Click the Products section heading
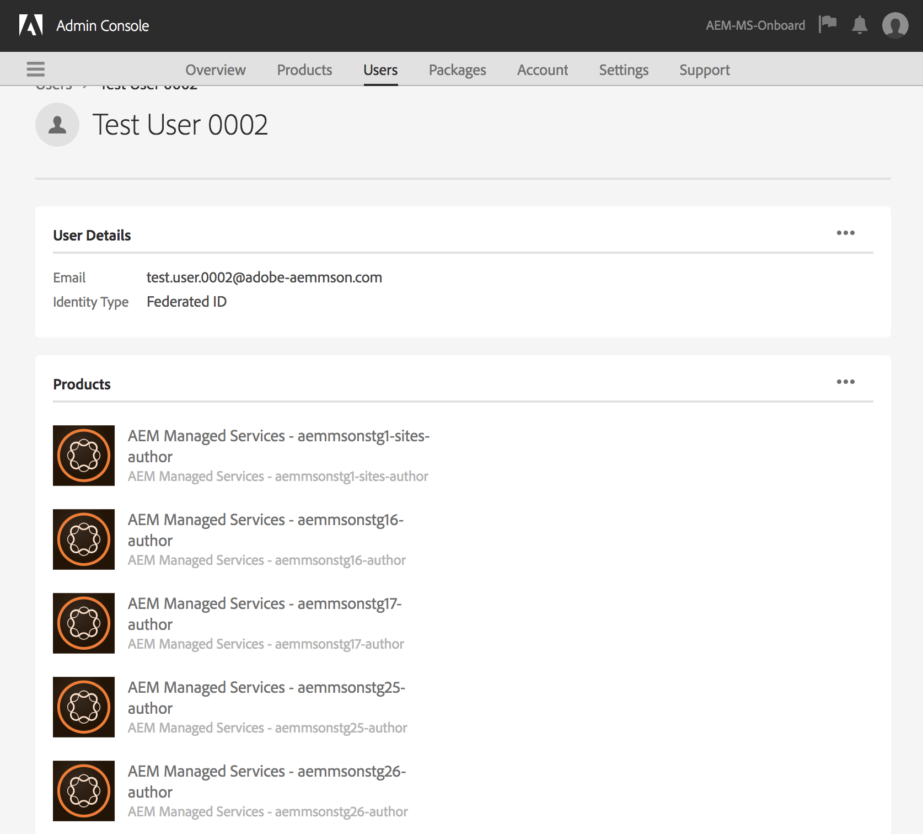923x834 pixels. coord(82,384)
